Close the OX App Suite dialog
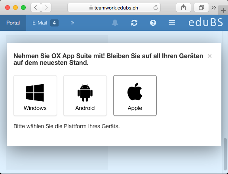This screenshot has height=174, width=228. click(x=209, y=56)
